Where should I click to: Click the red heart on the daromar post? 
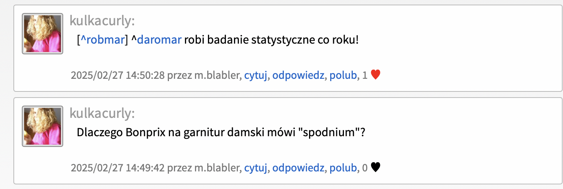tap(376, 75)
